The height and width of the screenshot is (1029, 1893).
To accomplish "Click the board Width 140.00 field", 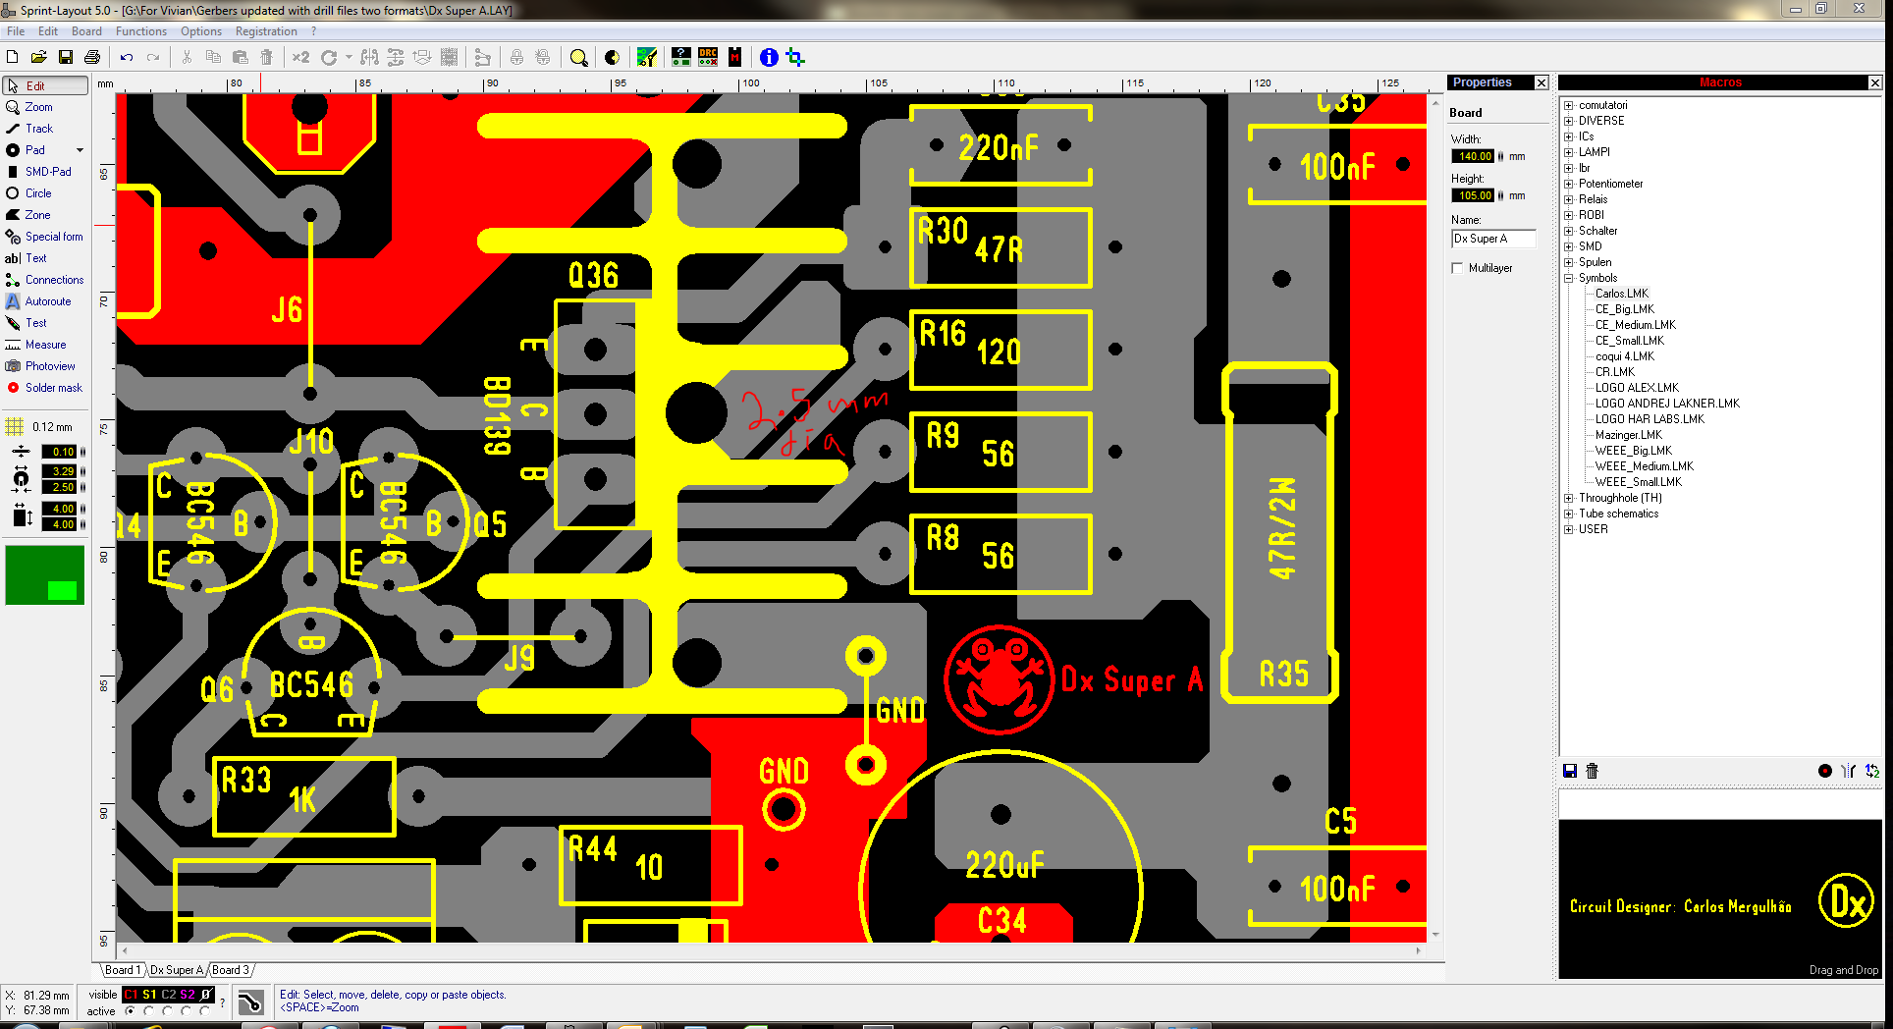I will coord(1474,156).
